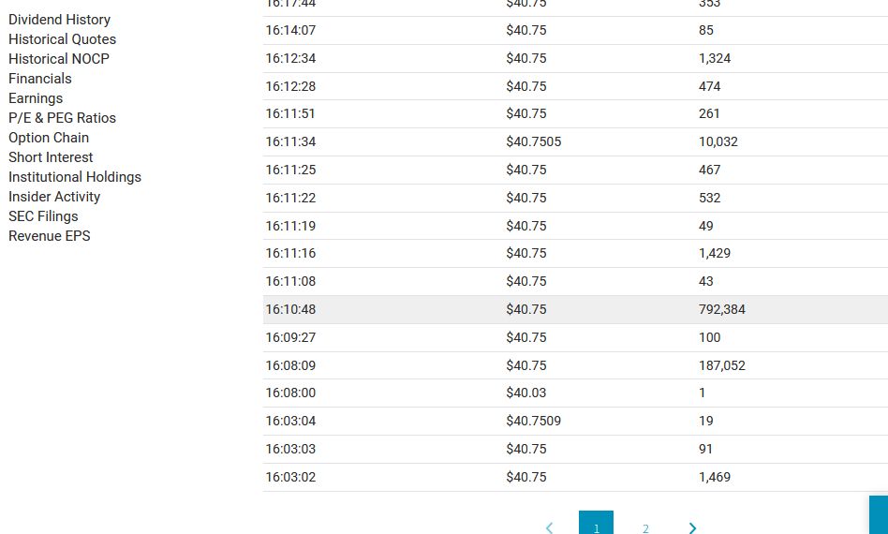Open the Revenue EPS link
This screenshot has height=534, width=888.
[50, 236]
